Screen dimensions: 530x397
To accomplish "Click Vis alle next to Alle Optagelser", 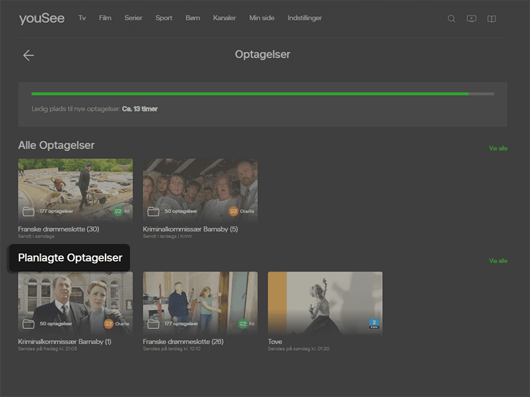I will point(498,148).
